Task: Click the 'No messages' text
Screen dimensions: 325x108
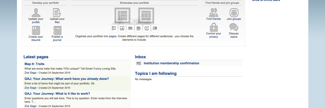Action: coord(143,79)
